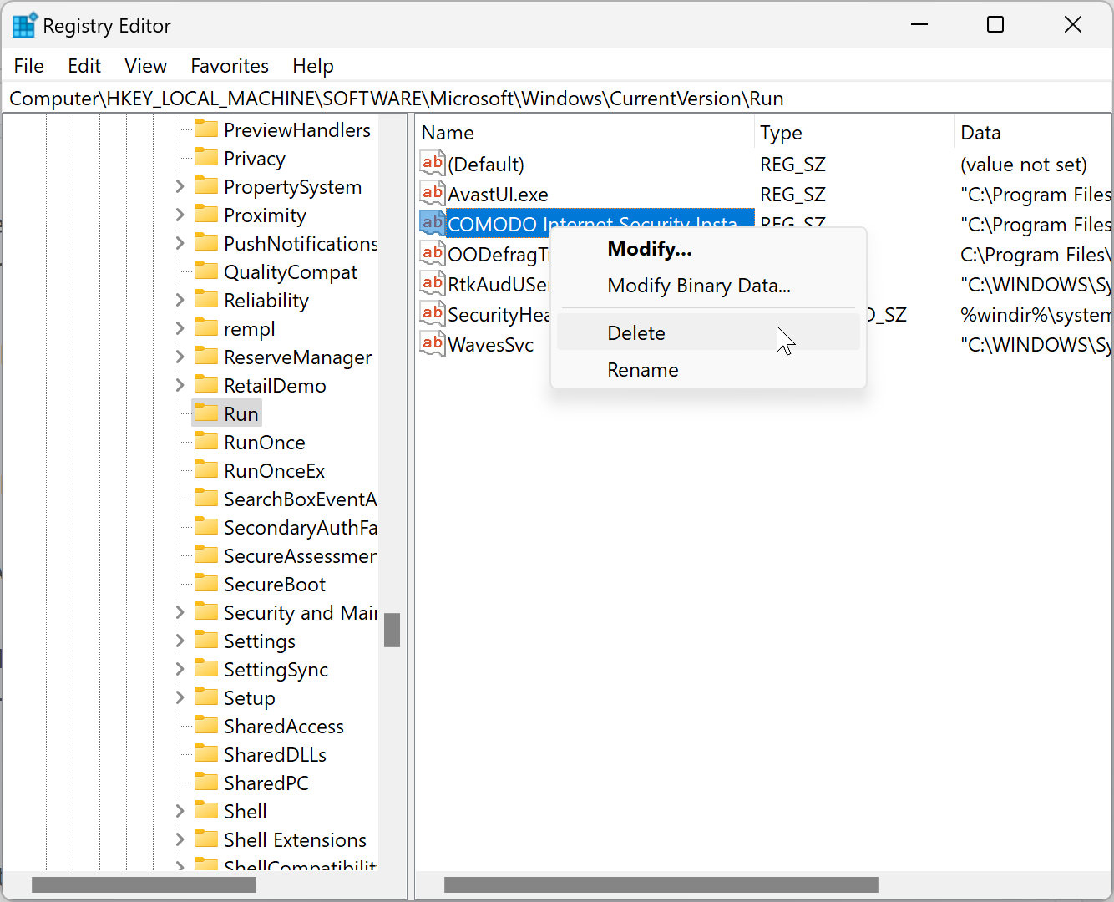This screenshot has width=1114, height=902.
Task: Open the Edit menu
Action: coord(84,66)
